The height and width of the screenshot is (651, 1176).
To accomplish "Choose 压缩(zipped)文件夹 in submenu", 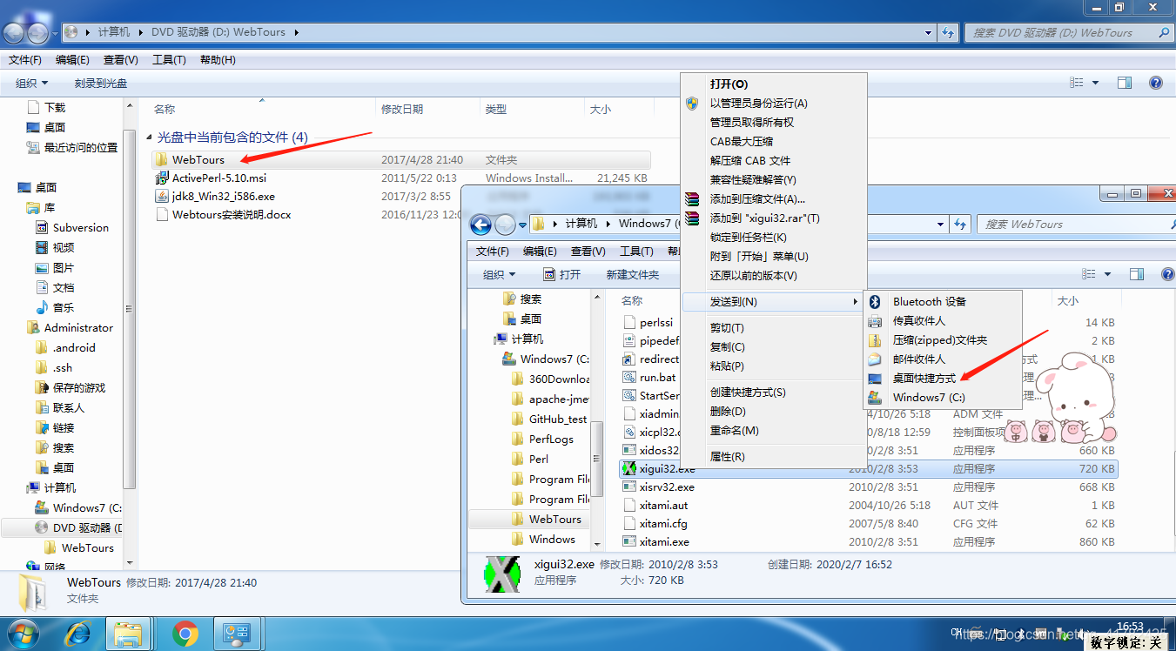I will pos(942,340).
